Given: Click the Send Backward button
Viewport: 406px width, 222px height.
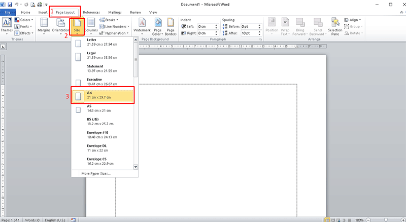Looking at the screenshot, I should 318,26.
